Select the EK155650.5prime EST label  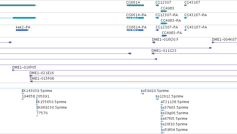click(51, 102)
